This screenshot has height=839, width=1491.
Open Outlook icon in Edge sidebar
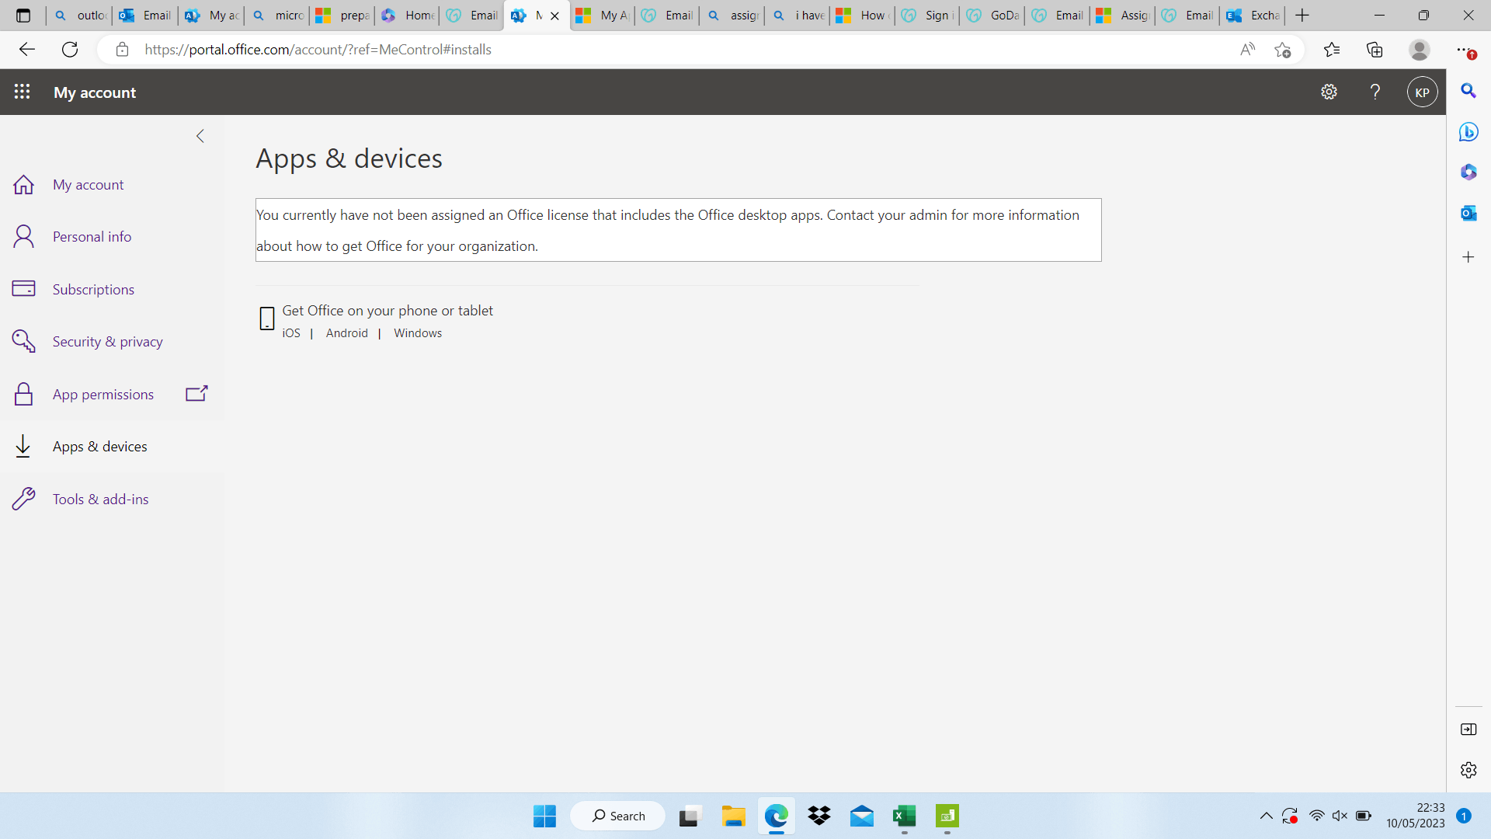[1468, 213]
